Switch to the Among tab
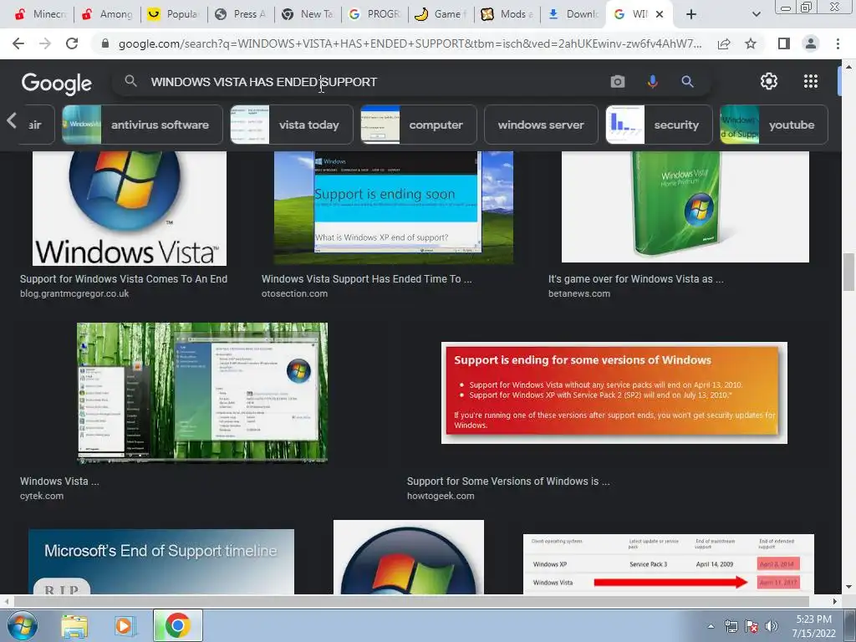Screen dimensions: 856x642 point(106,14)
